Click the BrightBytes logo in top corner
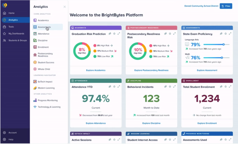Screen dimensions: 238x144 pos(4,5)
